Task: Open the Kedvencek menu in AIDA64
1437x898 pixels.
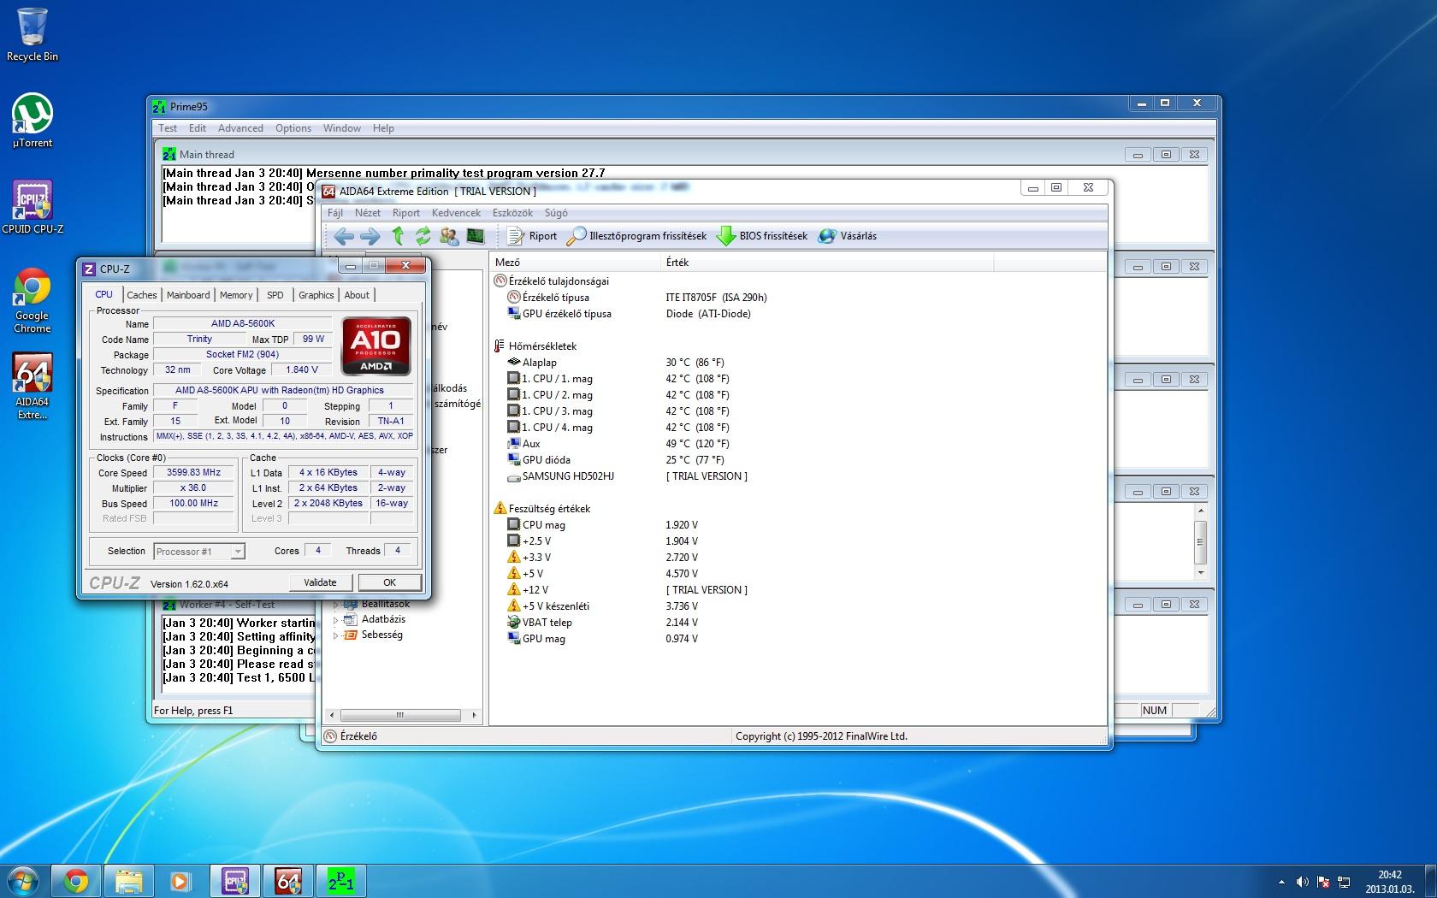Action: 456,213
